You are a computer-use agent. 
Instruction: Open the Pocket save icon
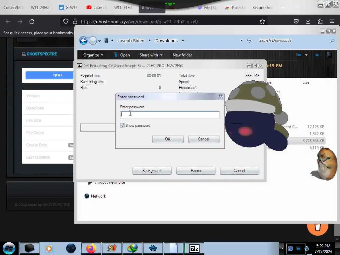pyautogui.click(x=296, y=21)
